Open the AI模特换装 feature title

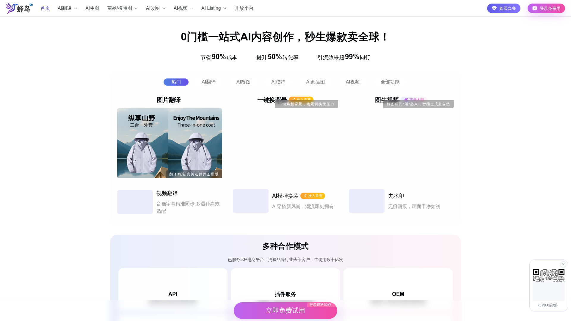[285, 196]
